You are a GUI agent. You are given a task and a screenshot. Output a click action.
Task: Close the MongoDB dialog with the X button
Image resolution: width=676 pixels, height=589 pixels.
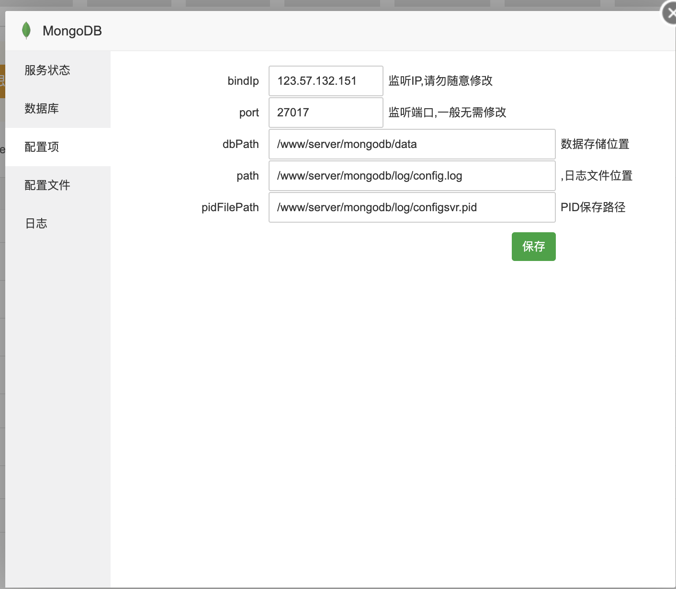pyautogui.click(x=670, y=13)
